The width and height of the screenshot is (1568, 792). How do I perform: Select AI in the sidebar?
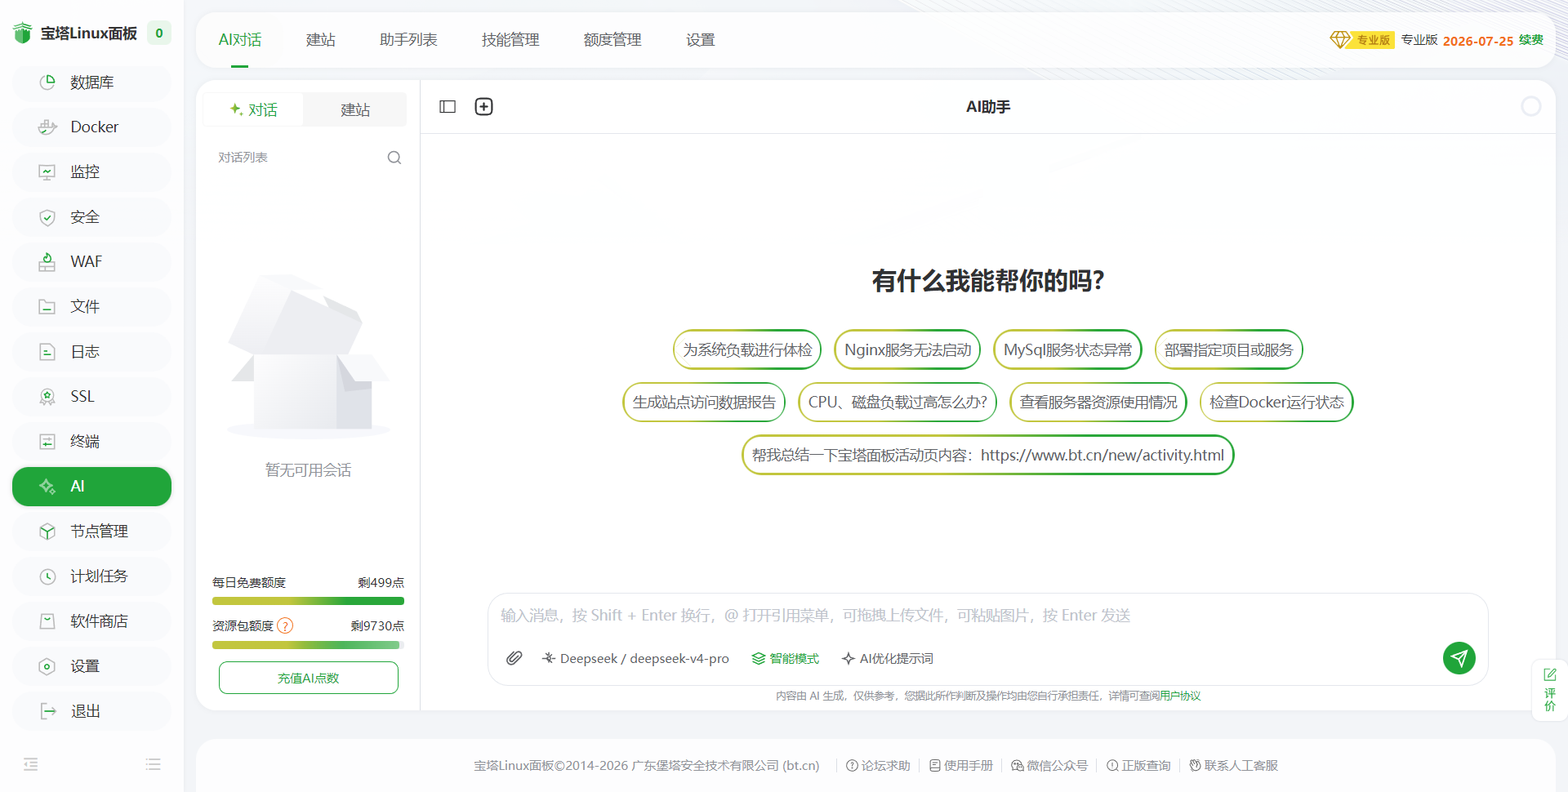pos(91,487)
